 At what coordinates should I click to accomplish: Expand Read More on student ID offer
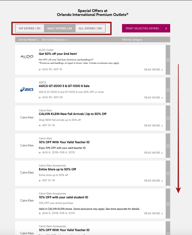(153, 213)
